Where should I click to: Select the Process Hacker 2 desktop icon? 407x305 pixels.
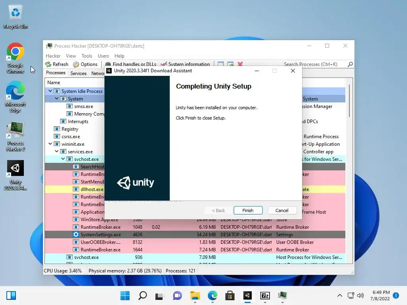pyautogui.click(x=16, y=136)
